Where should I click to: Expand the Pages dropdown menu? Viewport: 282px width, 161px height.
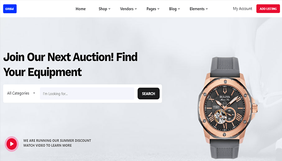(153, 9)
